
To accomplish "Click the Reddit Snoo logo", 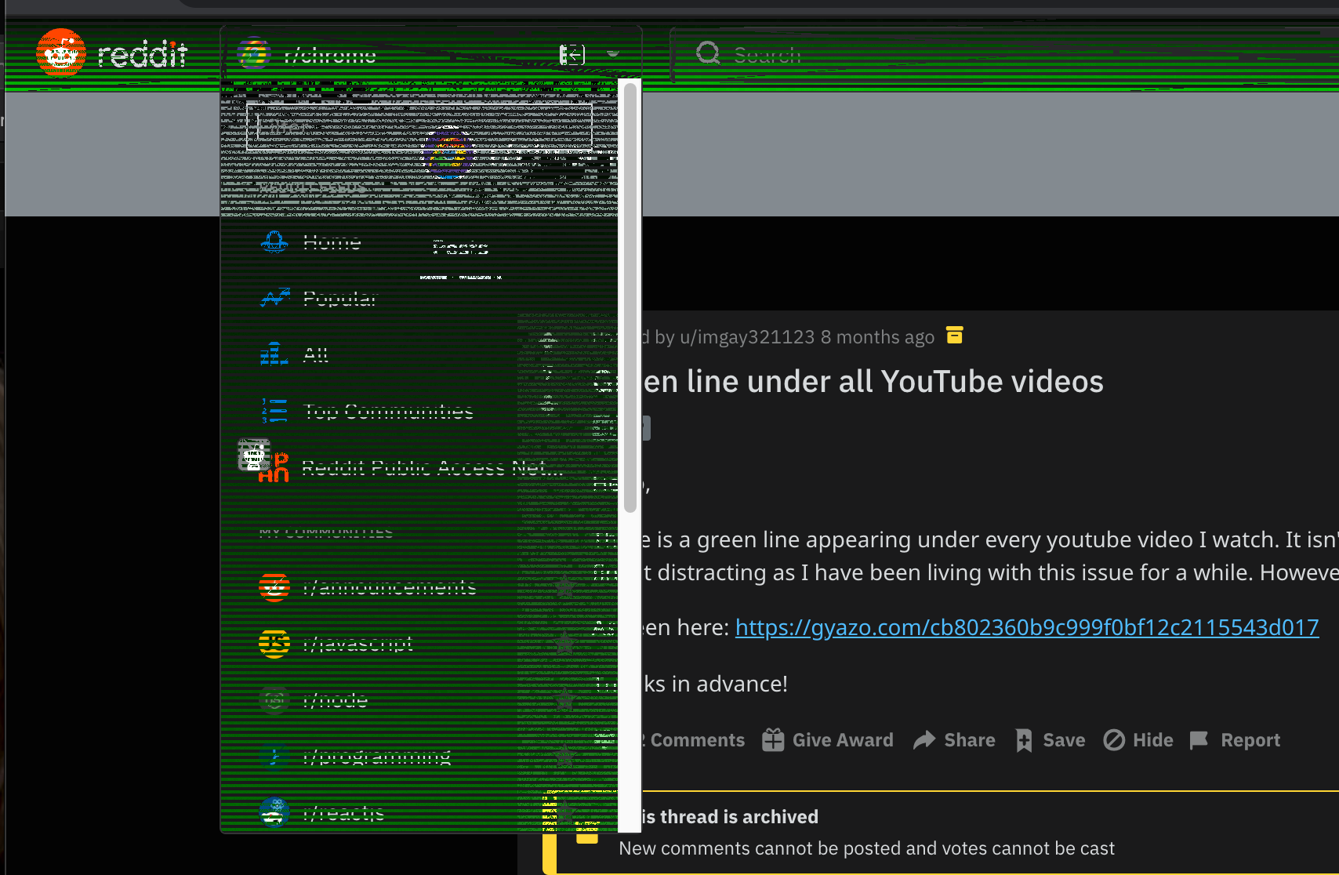I will click(x=61, y=53).
